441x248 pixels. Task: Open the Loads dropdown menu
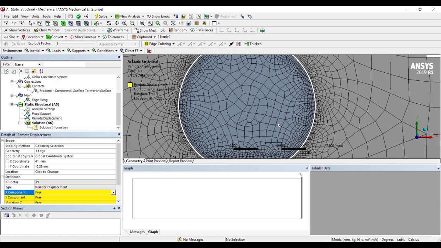[x=55, y=51]
